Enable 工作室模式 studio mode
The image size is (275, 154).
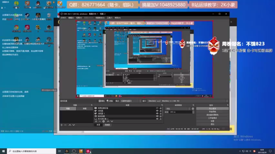click(212, 118)
